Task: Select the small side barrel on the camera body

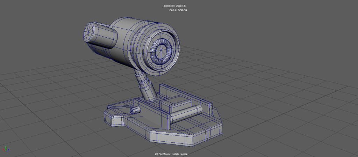Action: (x=100, y=35)
